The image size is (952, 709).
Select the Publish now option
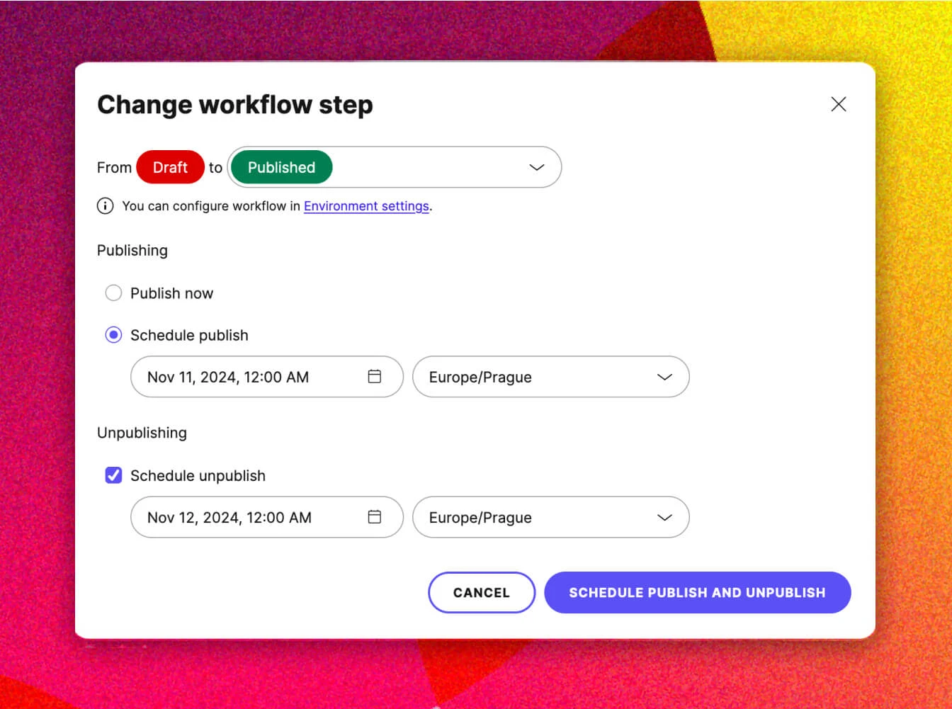113,293
